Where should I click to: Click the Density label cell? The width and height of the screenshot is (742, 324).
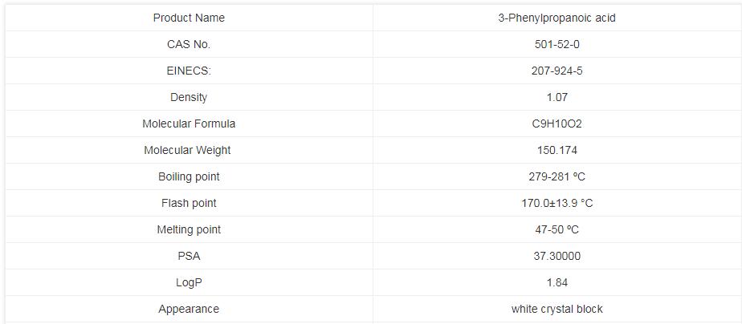[x=189, y=97]
